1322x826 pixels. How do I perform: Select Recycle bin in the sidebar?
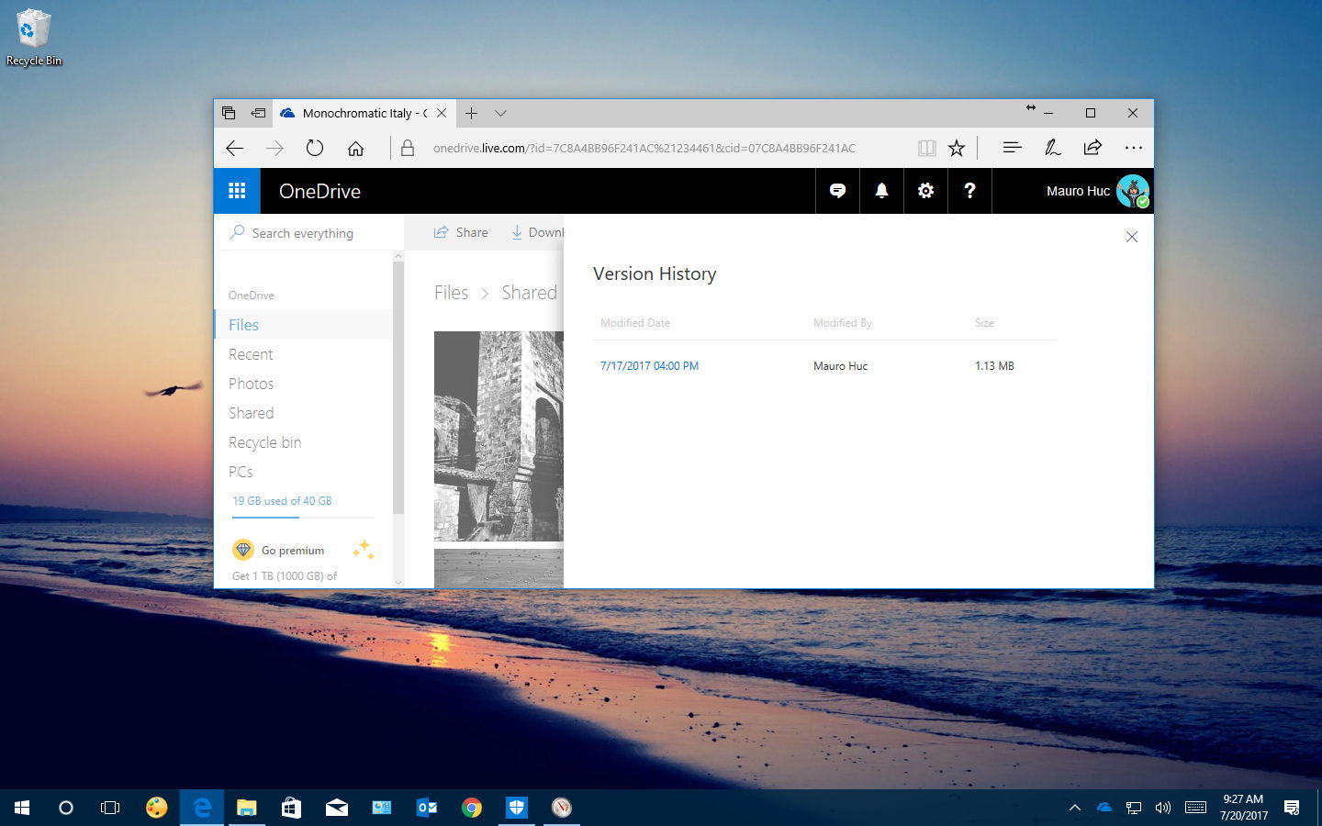pos(303,441)
